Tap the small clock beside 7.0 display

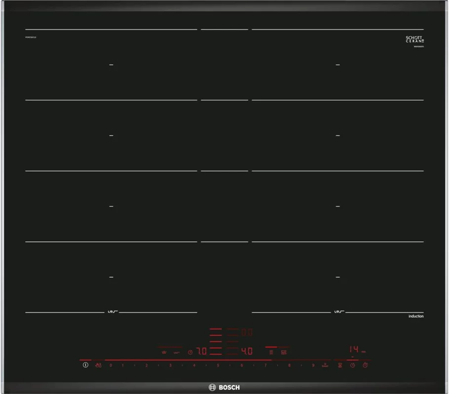pyautogui.click(x=190, y=352)
